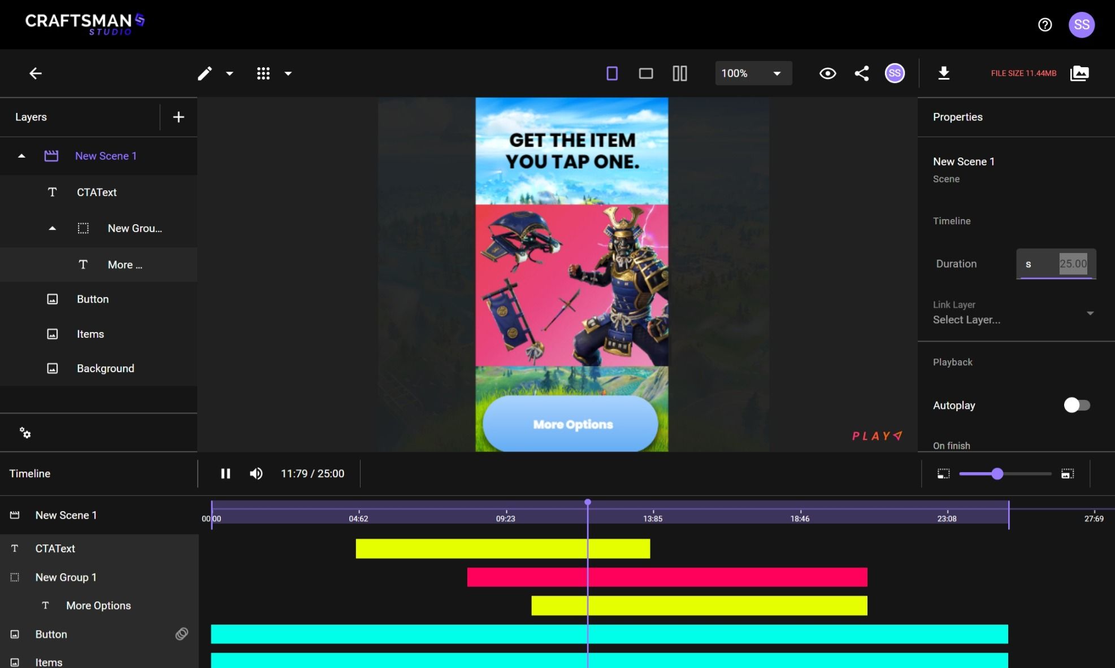Pause the timeline playback
The height and width of the screenshot is (668, 1115).
click(x=225, y=474)
